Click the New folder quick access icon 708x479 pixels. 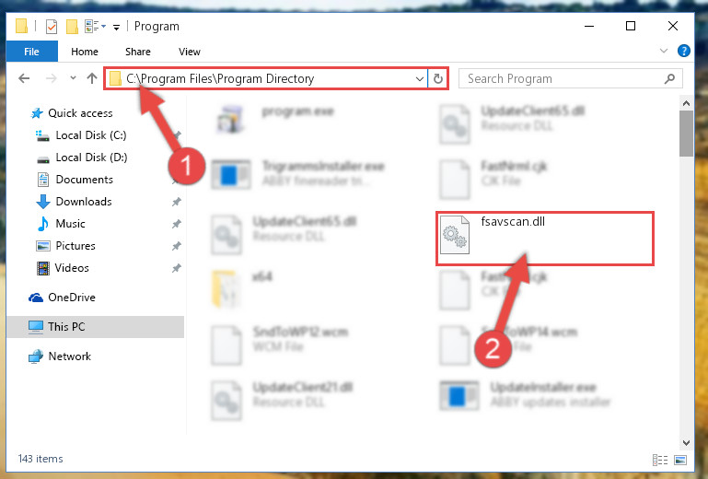coord(72,27)
